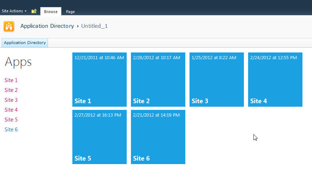This screenshot has width=312, height=175.
Task: Open the Site 4 sidebar link
Action: pos(11,110)
